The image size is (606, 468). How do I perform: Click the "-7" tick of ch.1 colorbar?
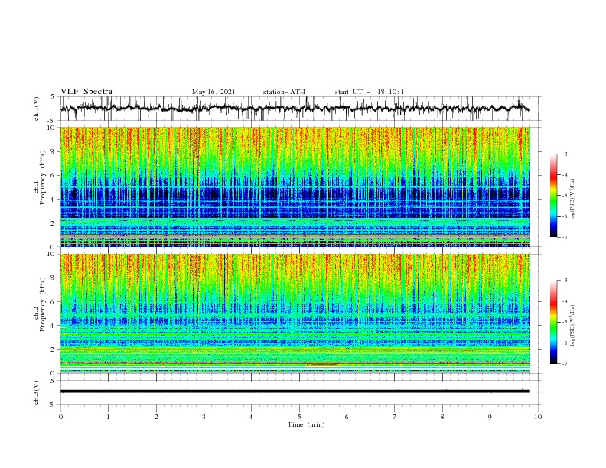coord(564,237)
